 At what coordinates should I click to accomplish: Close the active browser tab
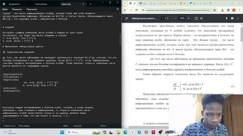click(x=134, y=3)
